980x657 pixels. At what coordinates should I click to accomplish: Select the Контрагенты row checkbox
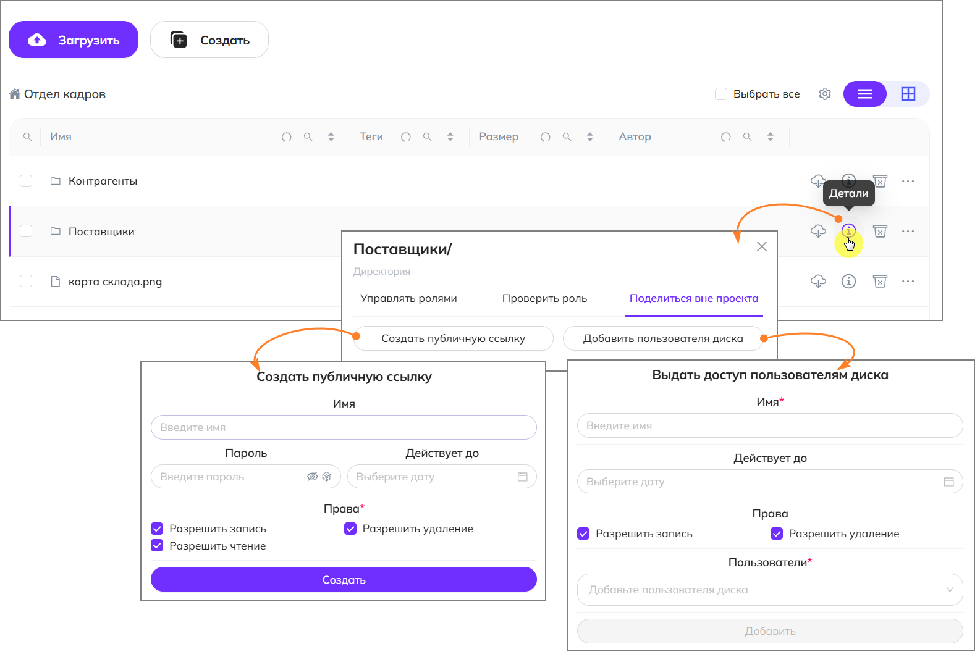pos(26,181)
